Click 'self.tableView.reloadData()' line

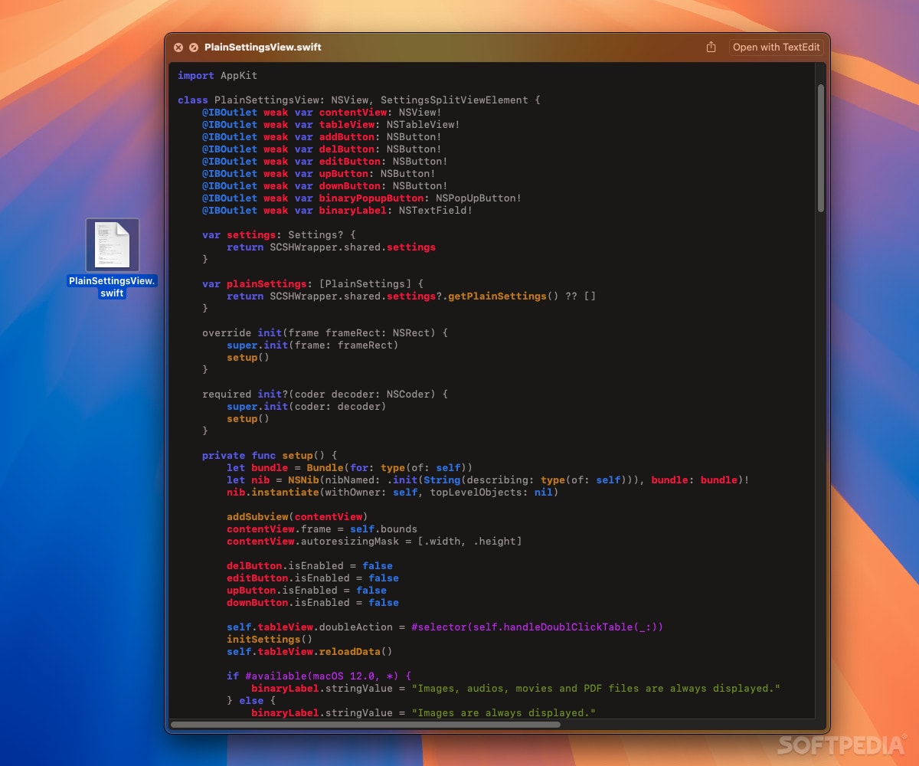click(x=309, y=652)
